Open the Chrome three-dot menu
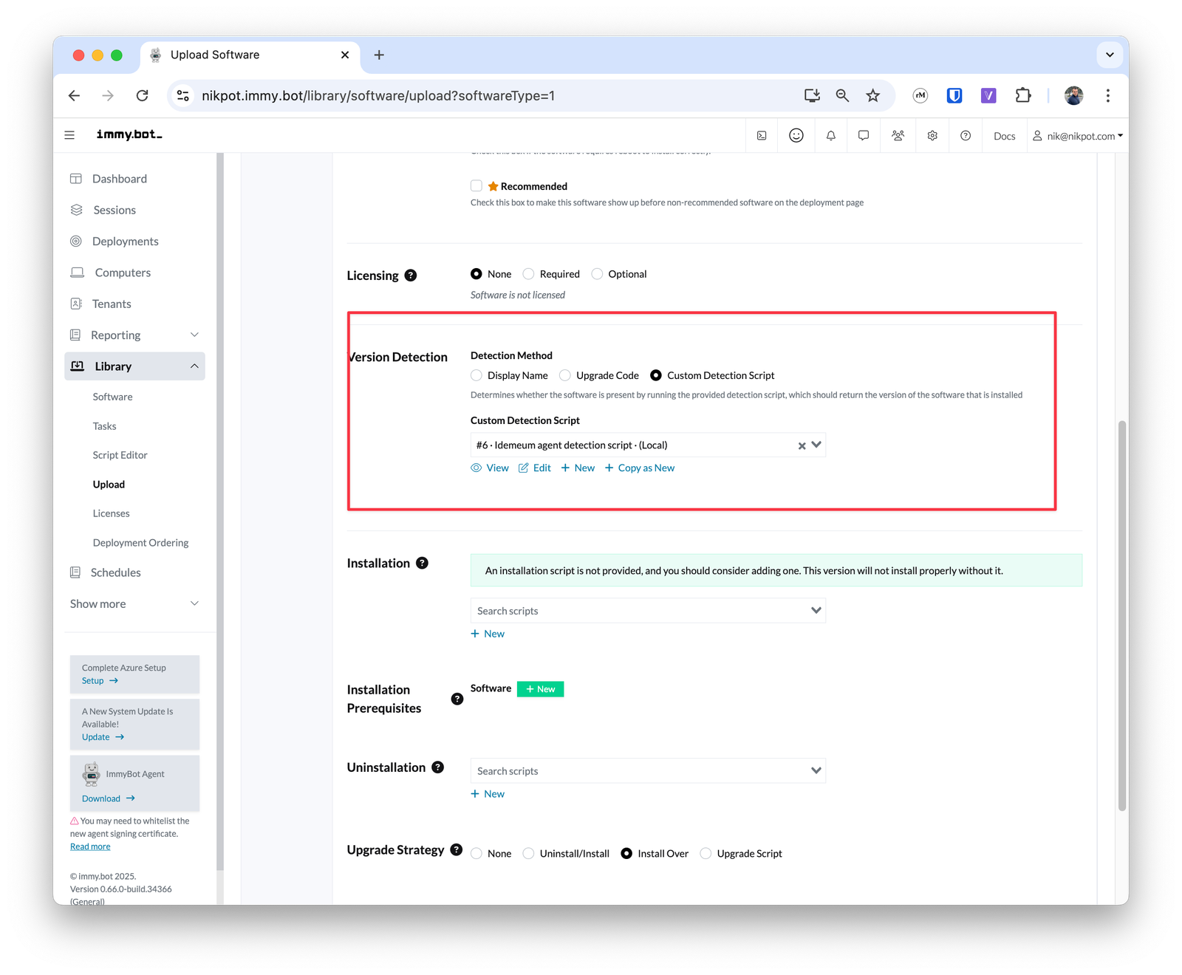Screen dimensions: 1182x975 click(x=1107, y=95)
